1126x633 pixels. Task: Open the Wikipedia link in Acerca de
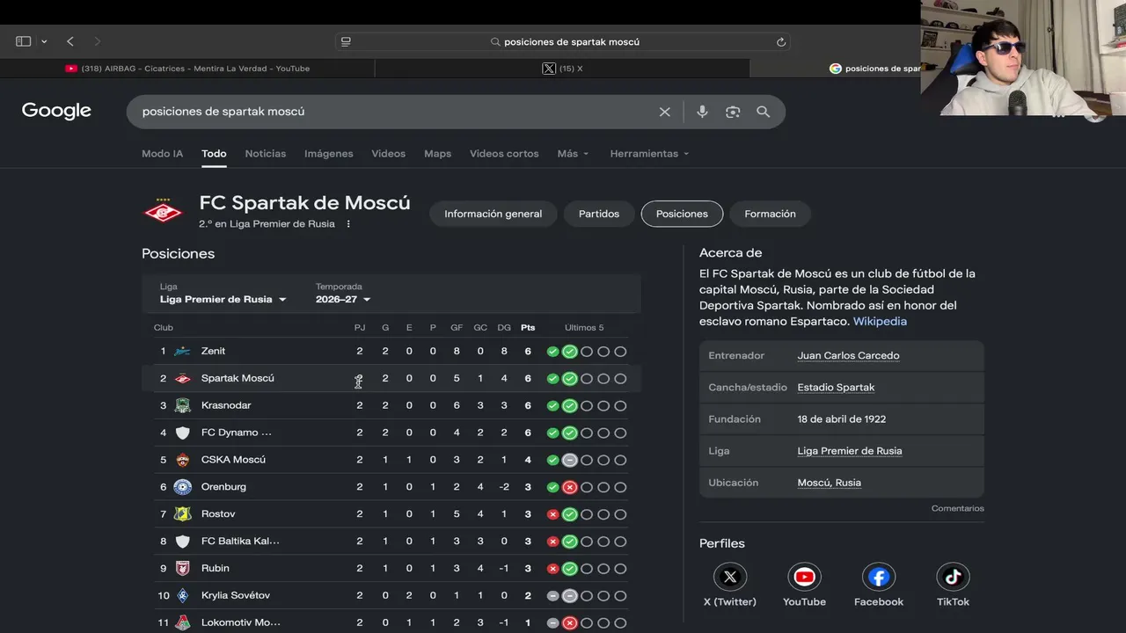(x=880, y=322)
